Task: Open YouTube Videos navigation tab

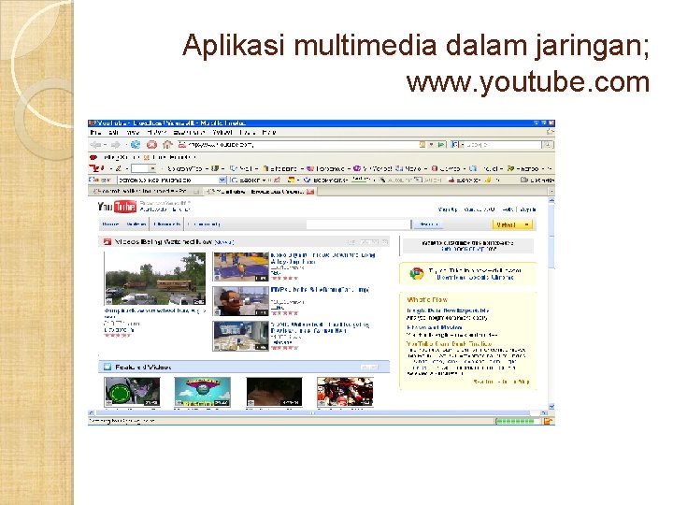Action: tap(136, 224)
